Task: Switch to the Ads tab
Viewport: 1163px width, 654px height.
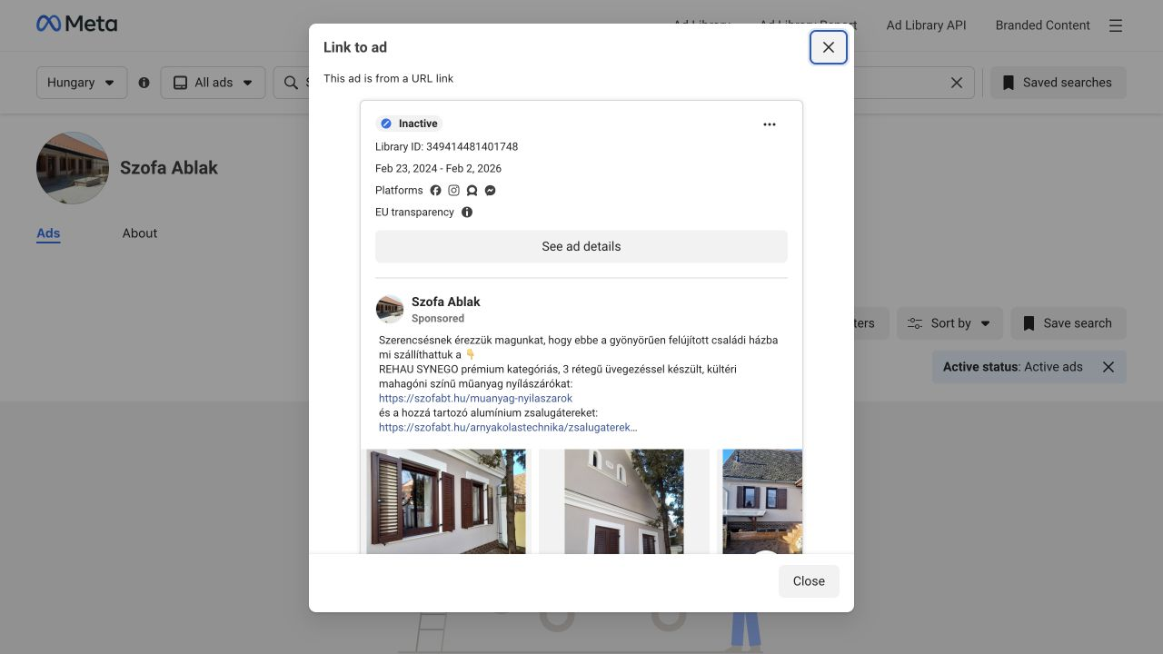Action: point(48,233)
